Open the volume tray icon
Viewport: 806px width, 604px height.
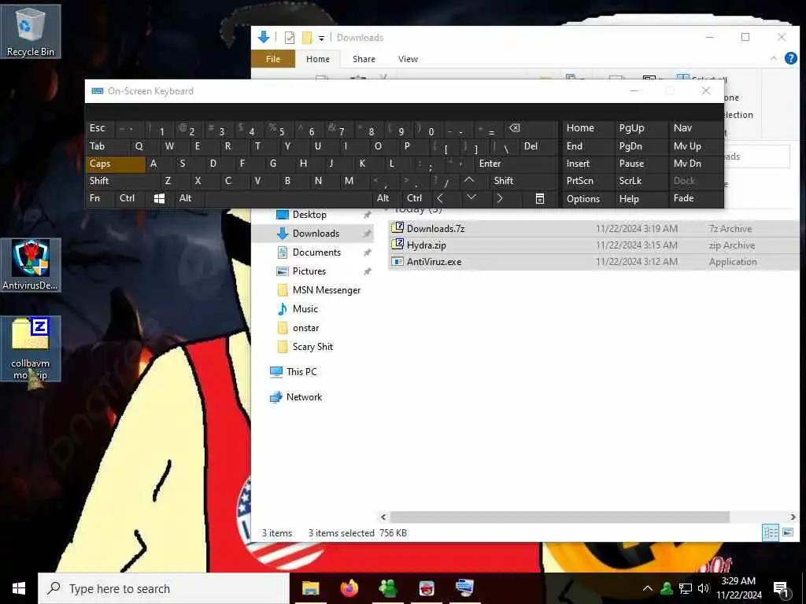click(704, 588)
